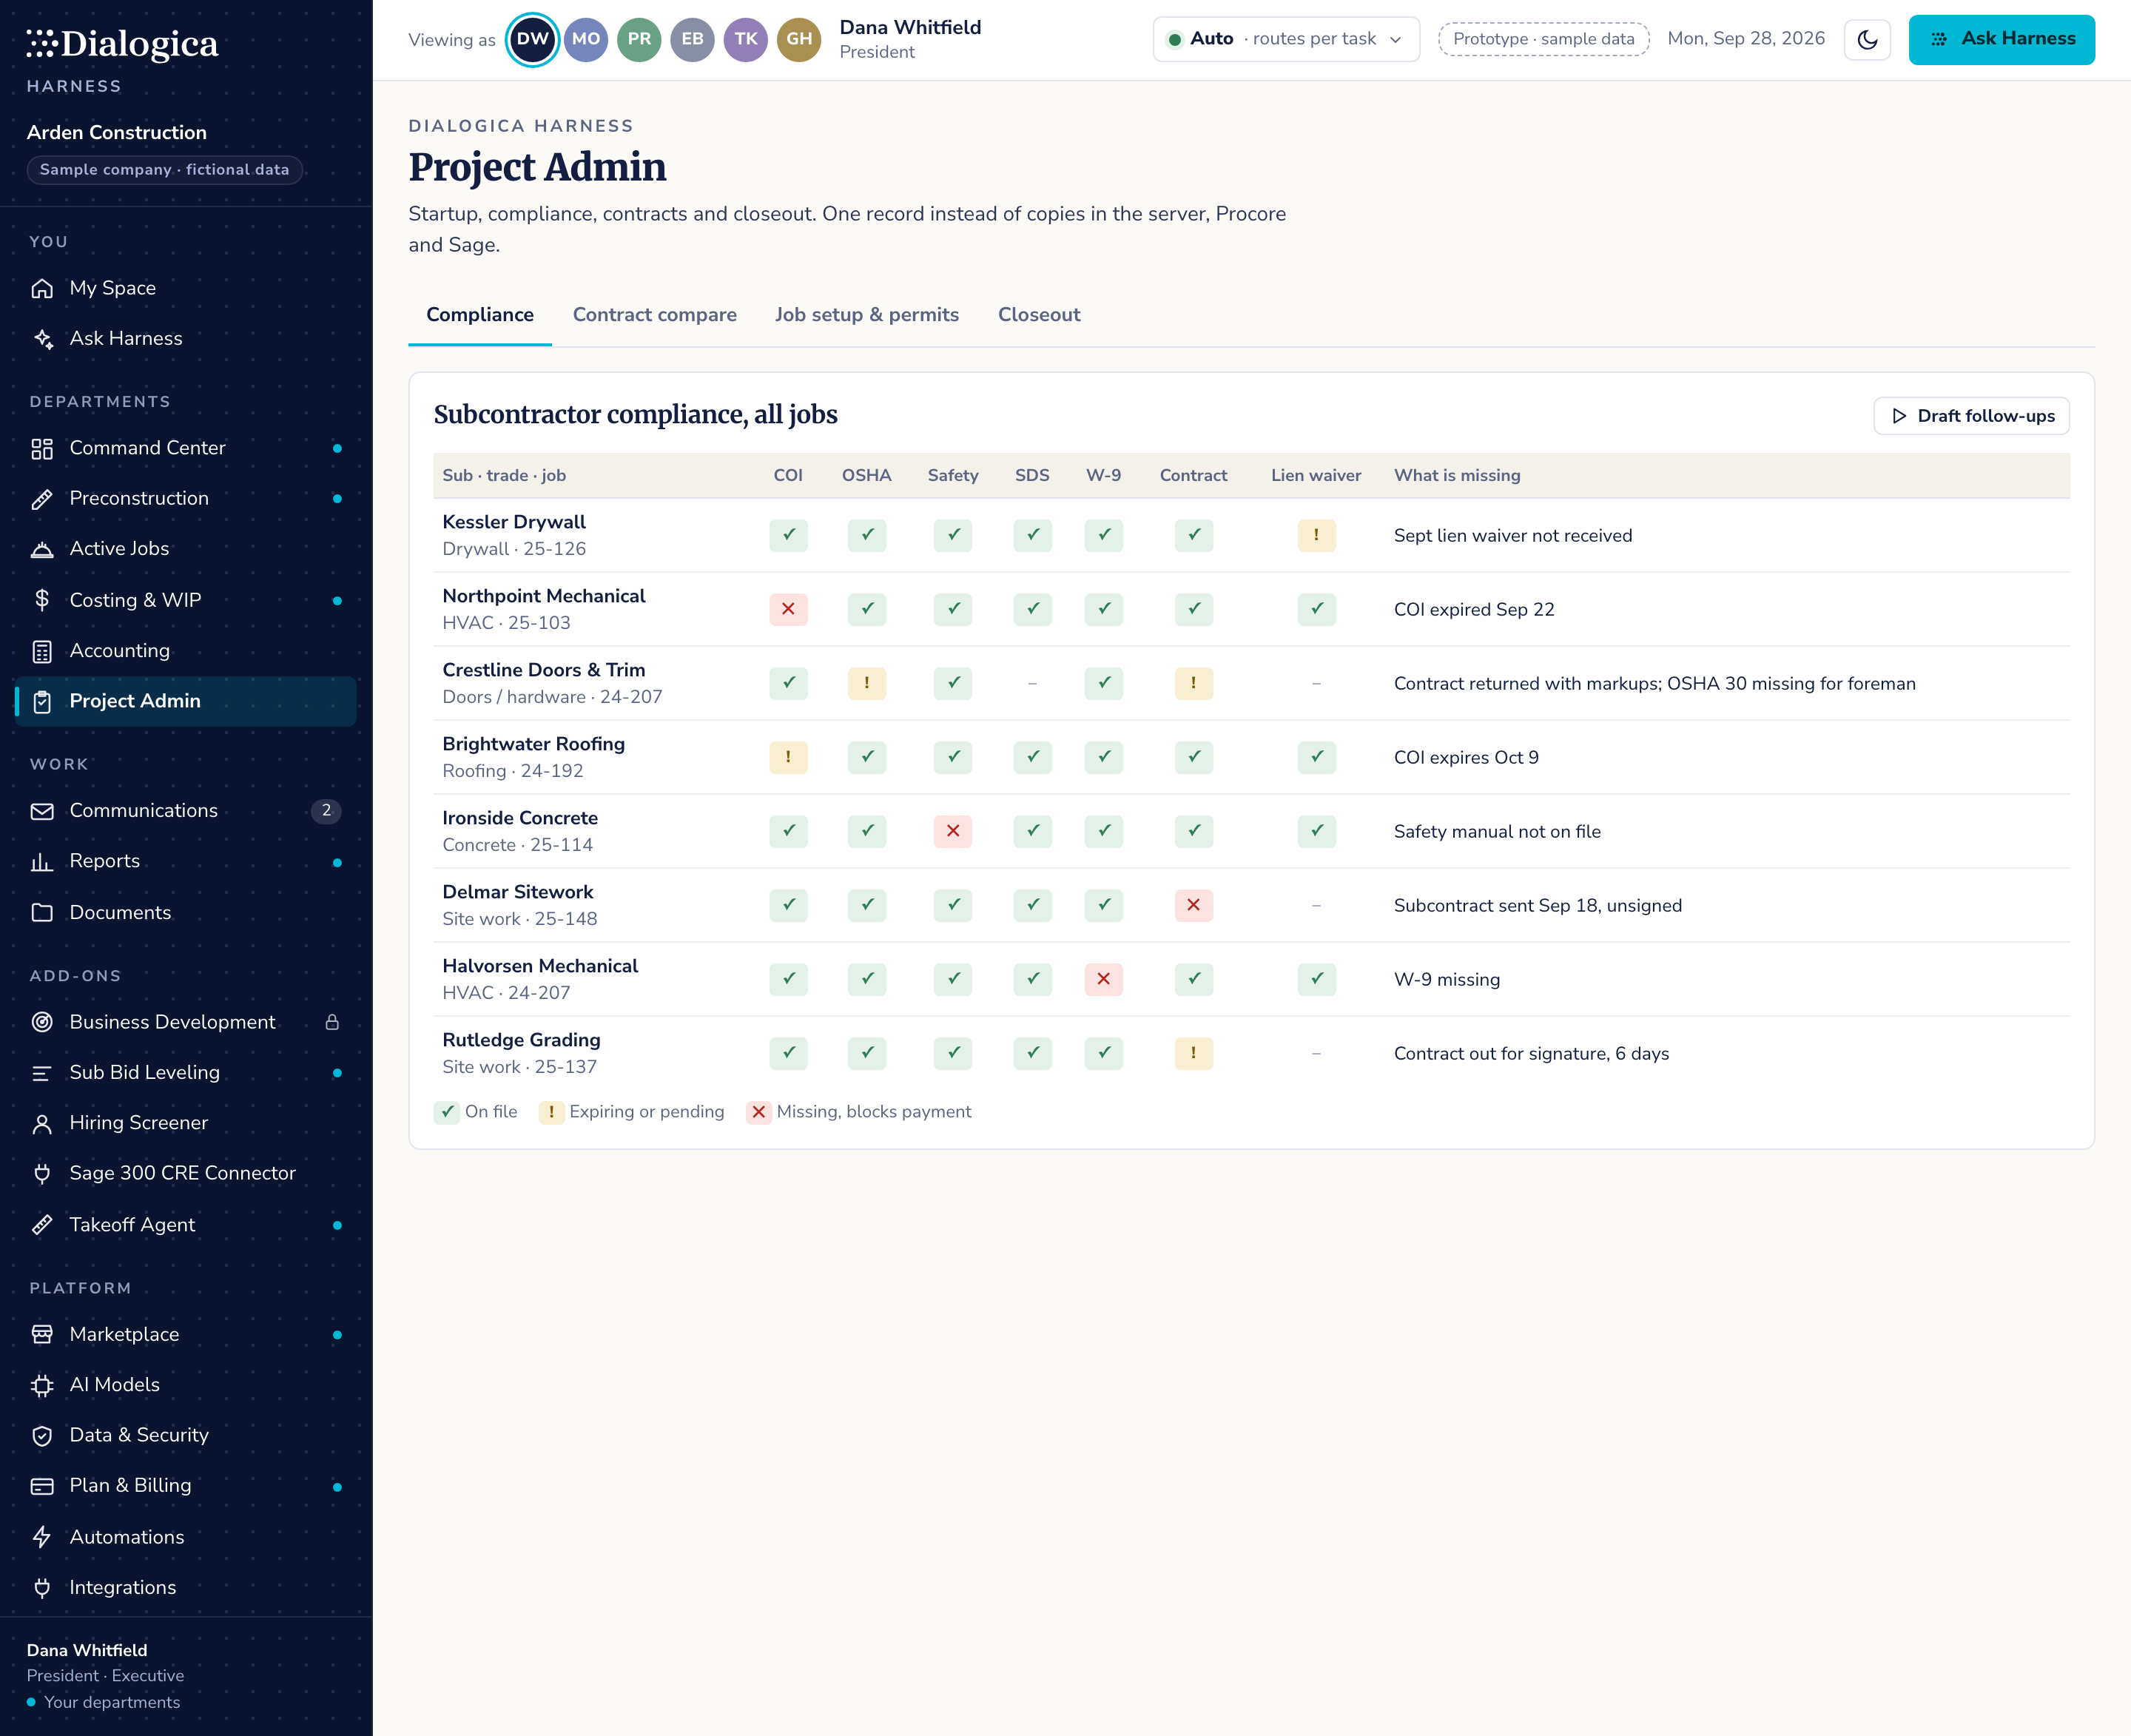Click the Business Development target icon

(42, 1022)
